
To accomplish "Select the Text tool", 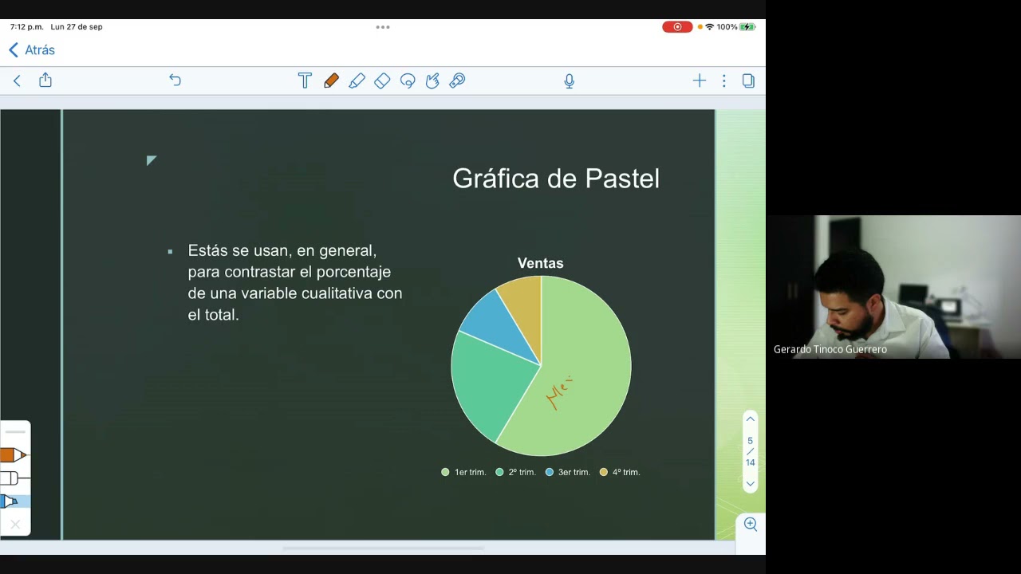I will click(x=305, y=81).
